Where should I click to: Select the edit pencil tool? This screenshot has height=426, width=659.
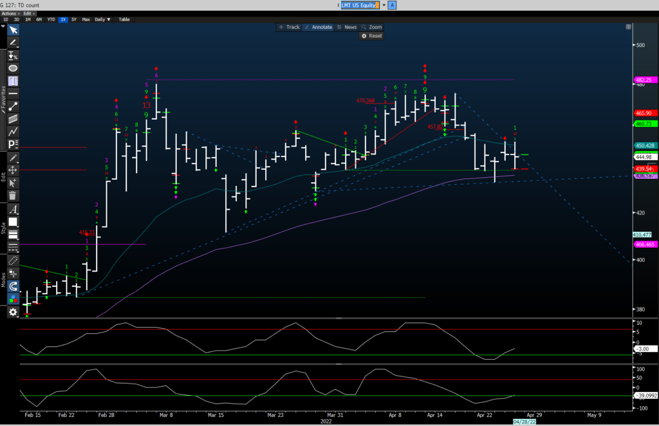[13, 158]
